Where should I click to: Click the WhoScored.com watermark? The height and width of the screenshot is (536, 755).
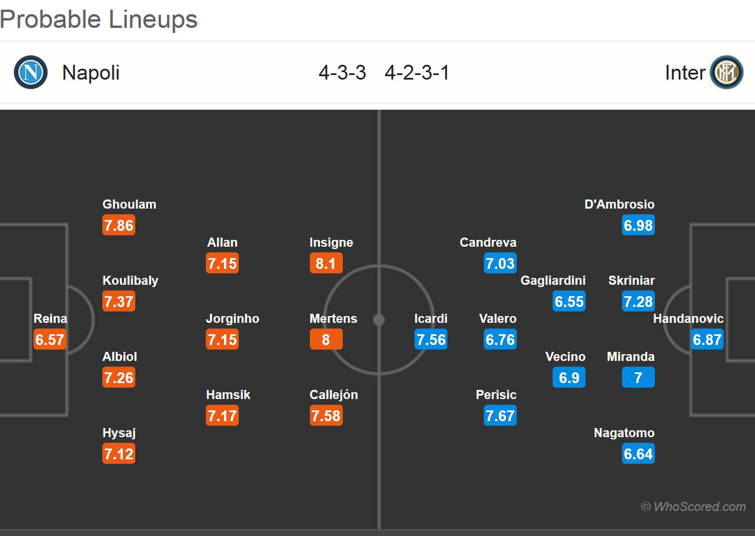694,506
